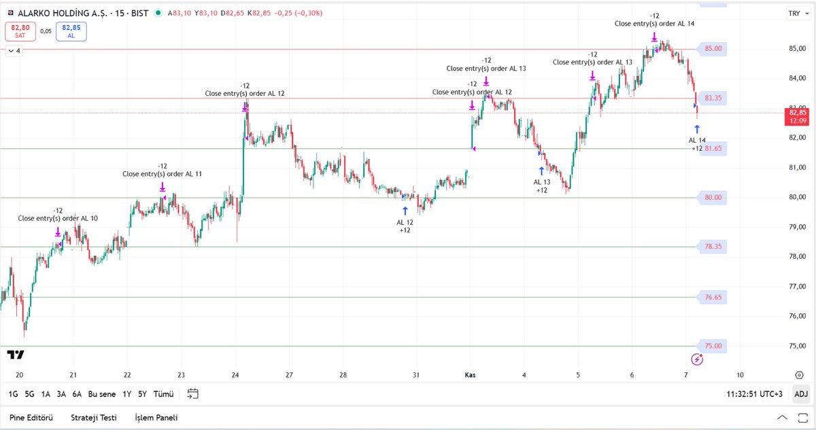Click the SAT 82,80 sell button
The height and width of the screenshot is (430, 816).
coord(20,31)
